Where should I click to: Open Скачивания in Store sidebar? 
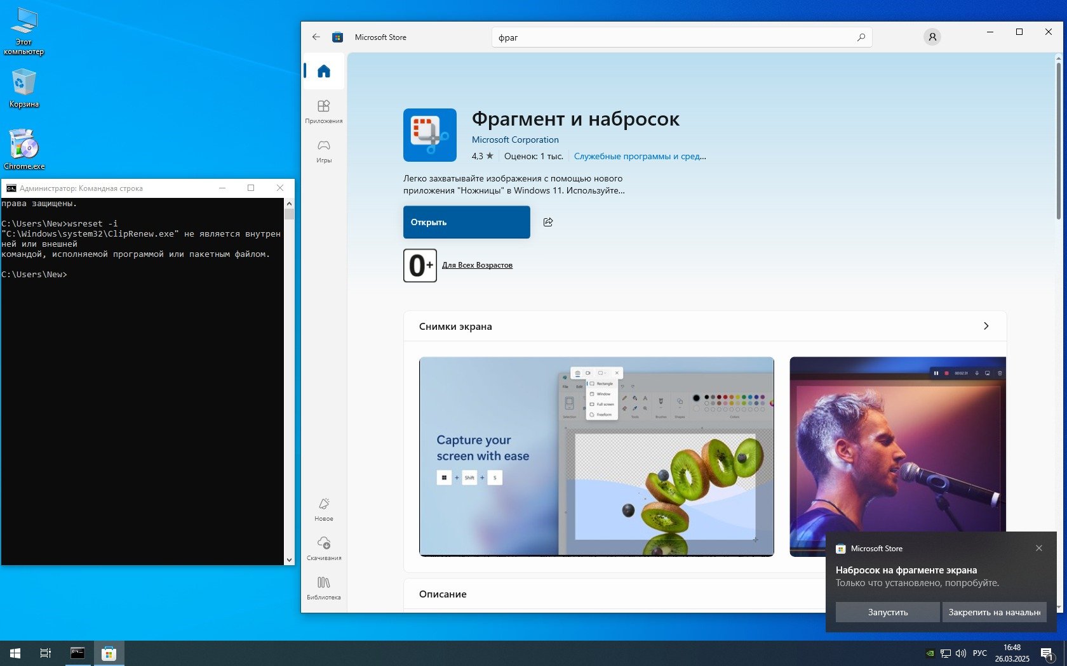coord(324,549)
